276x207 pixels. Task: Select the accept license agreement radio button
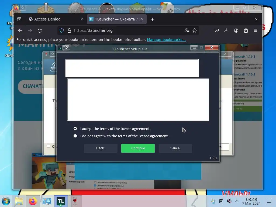pos(75,129)
